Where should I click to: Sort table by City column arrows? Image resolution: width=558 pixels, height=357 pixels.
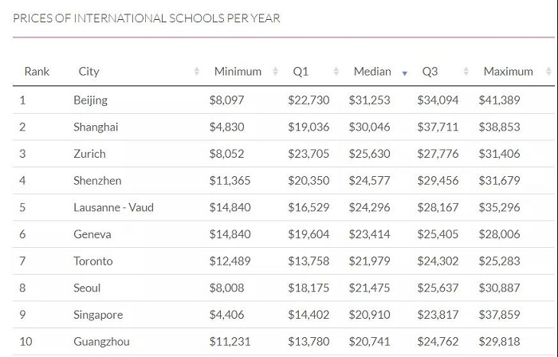[x=197, y=72]
